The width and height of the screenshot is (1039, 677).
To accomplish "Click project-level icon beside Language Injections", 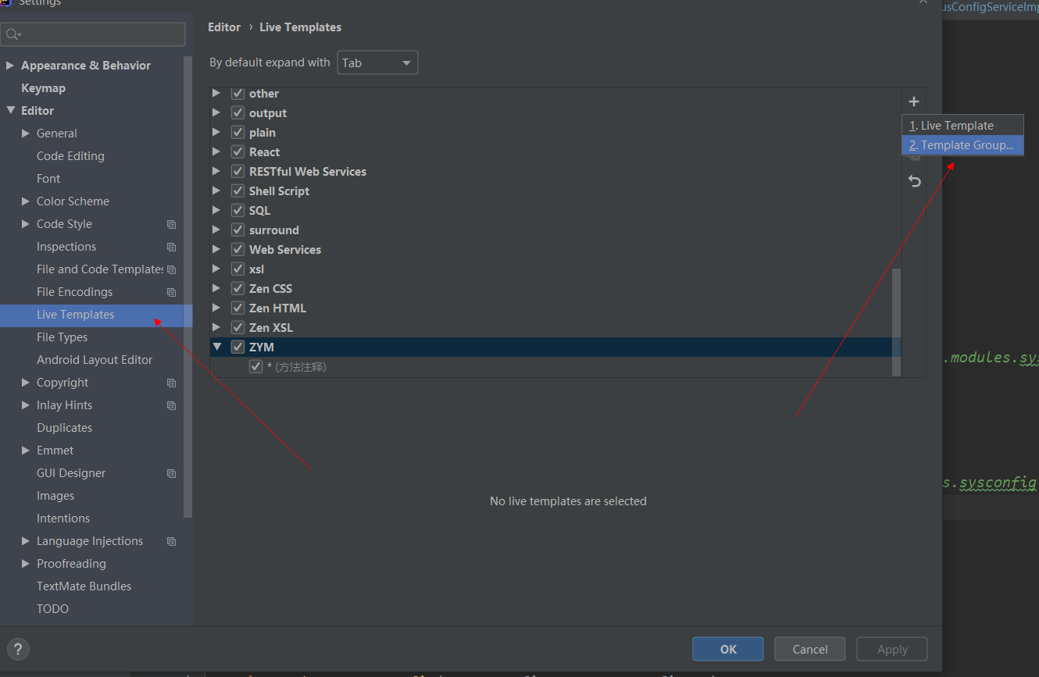I will click(x=172, y=541).
